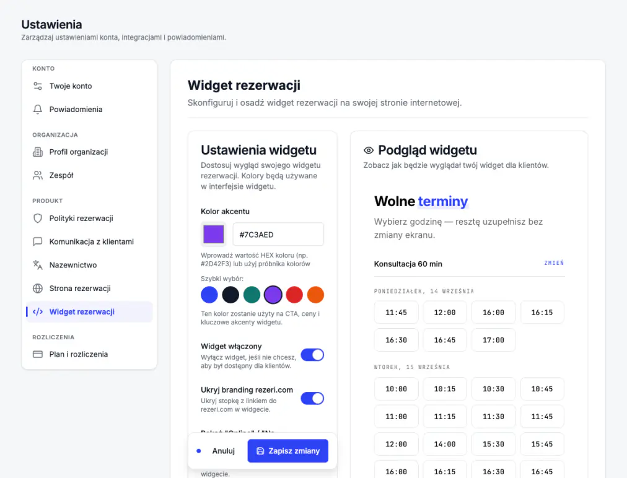Disable the Widget włączony switch
Image resolution: width=627 pixels, height=478 pixels.
(312, 355)
